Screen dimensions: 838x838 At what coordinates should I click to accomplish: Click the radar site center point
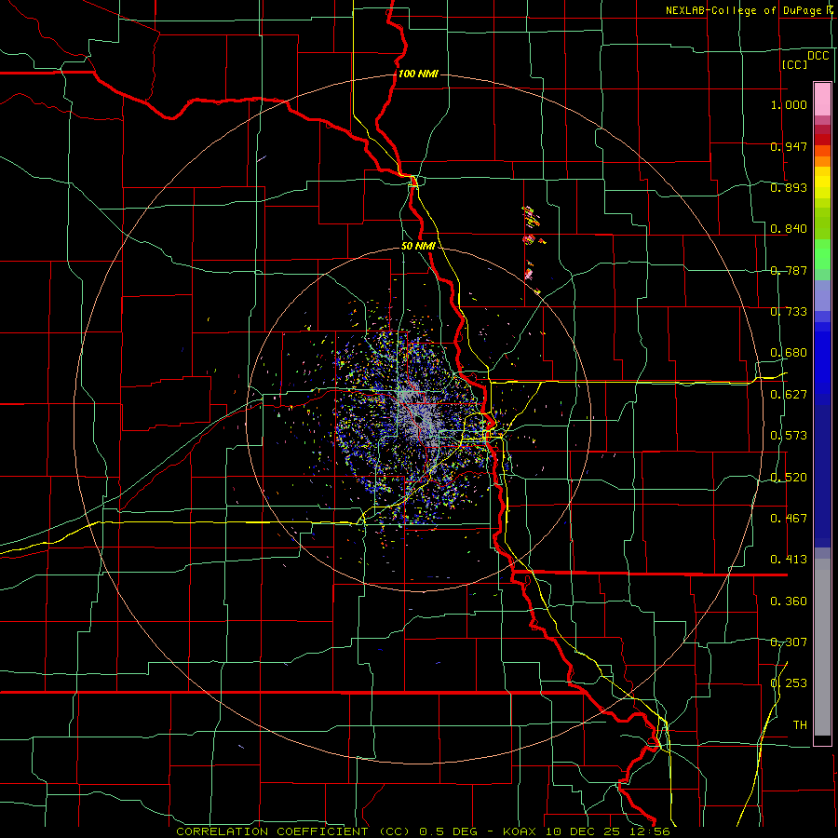(419, 420)
